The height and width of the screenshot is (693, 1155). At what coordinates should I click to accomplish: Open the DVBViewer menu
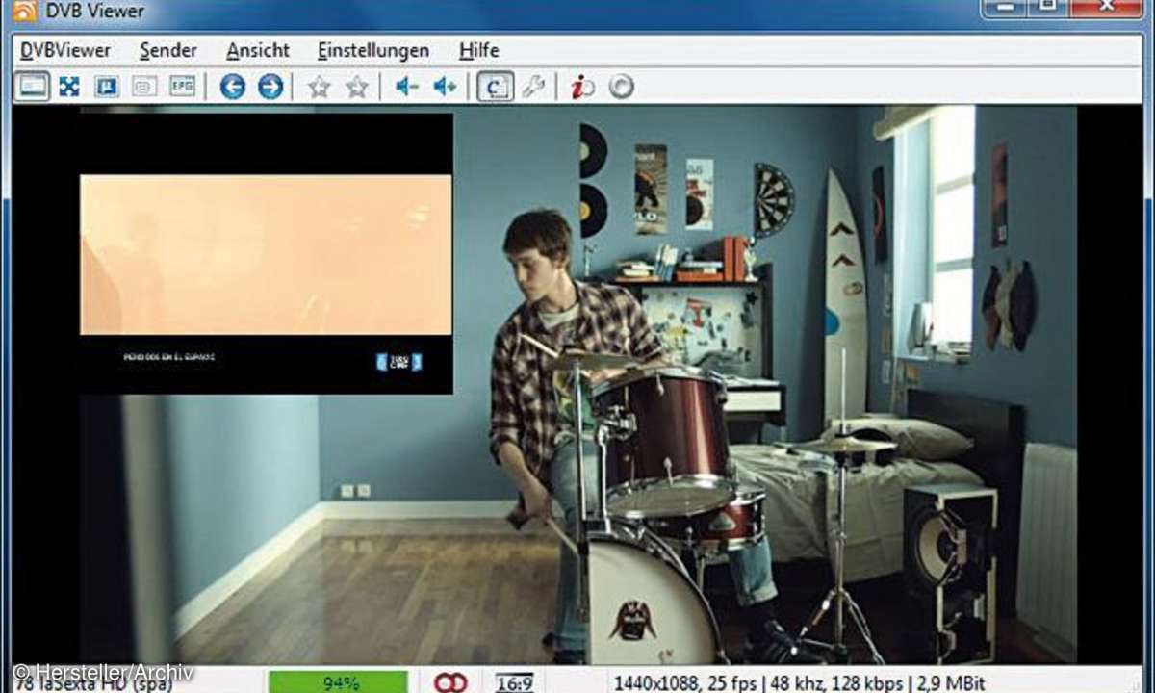[x=65, y=50]
